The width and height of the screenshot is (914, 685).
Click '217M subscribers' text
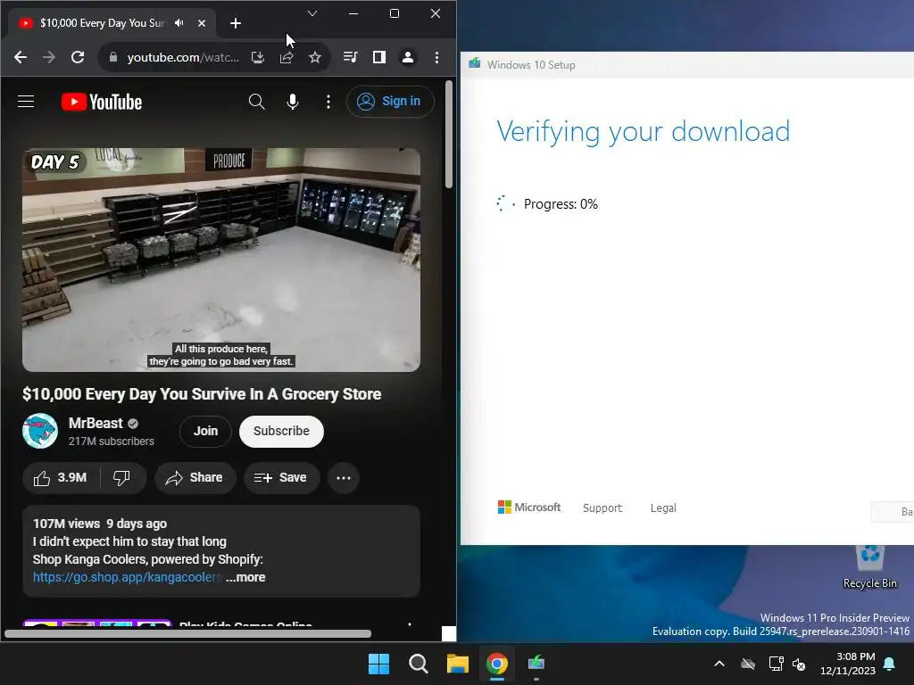point(112,442)
